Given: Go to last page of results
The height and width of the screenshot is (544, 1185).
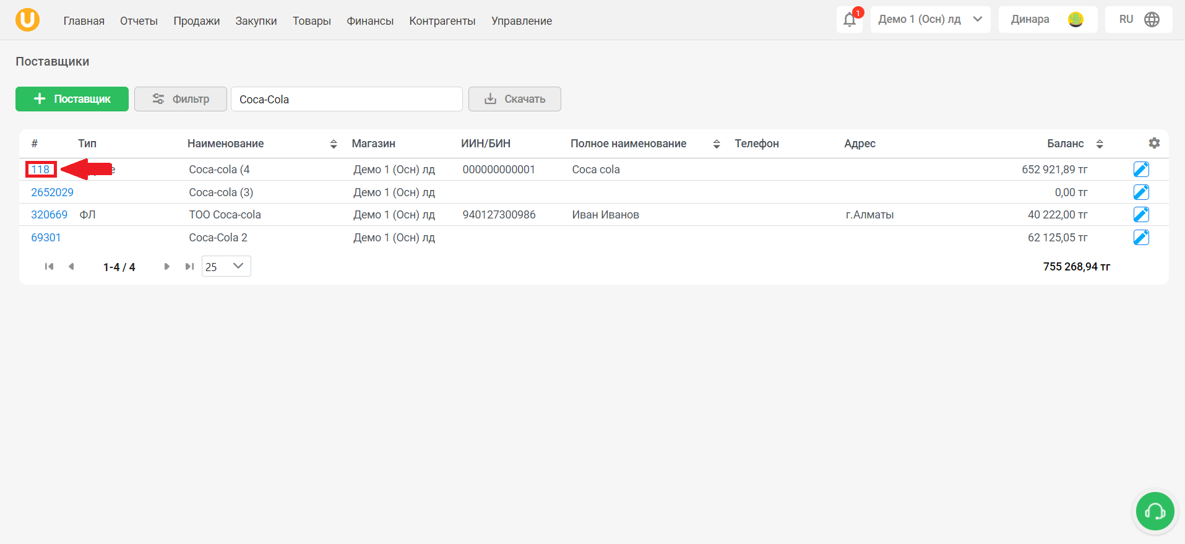Looking at the screenshot, I should coord(189,267).
